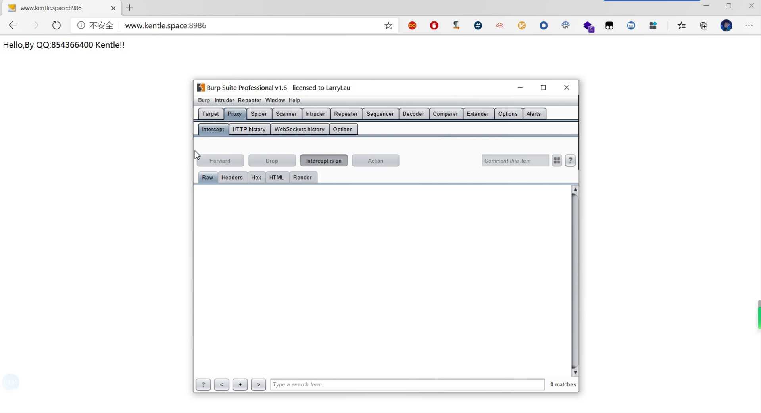Switch to the Hex view tab
Image resolution: width=761 pixels, height=413 pixels.
pos(256,178)
